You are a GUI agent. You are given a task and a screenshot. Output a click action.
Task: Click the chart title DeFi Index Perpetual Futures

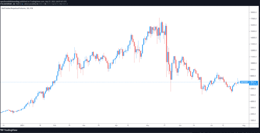click(14, 8)
